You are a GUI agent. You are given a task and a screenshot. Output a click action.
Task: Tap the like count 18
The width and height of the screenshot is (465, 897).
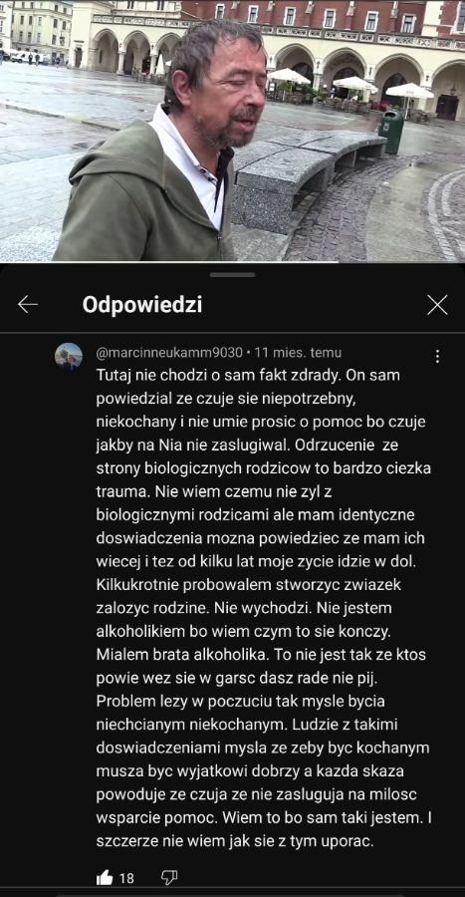tap(126, 878)
